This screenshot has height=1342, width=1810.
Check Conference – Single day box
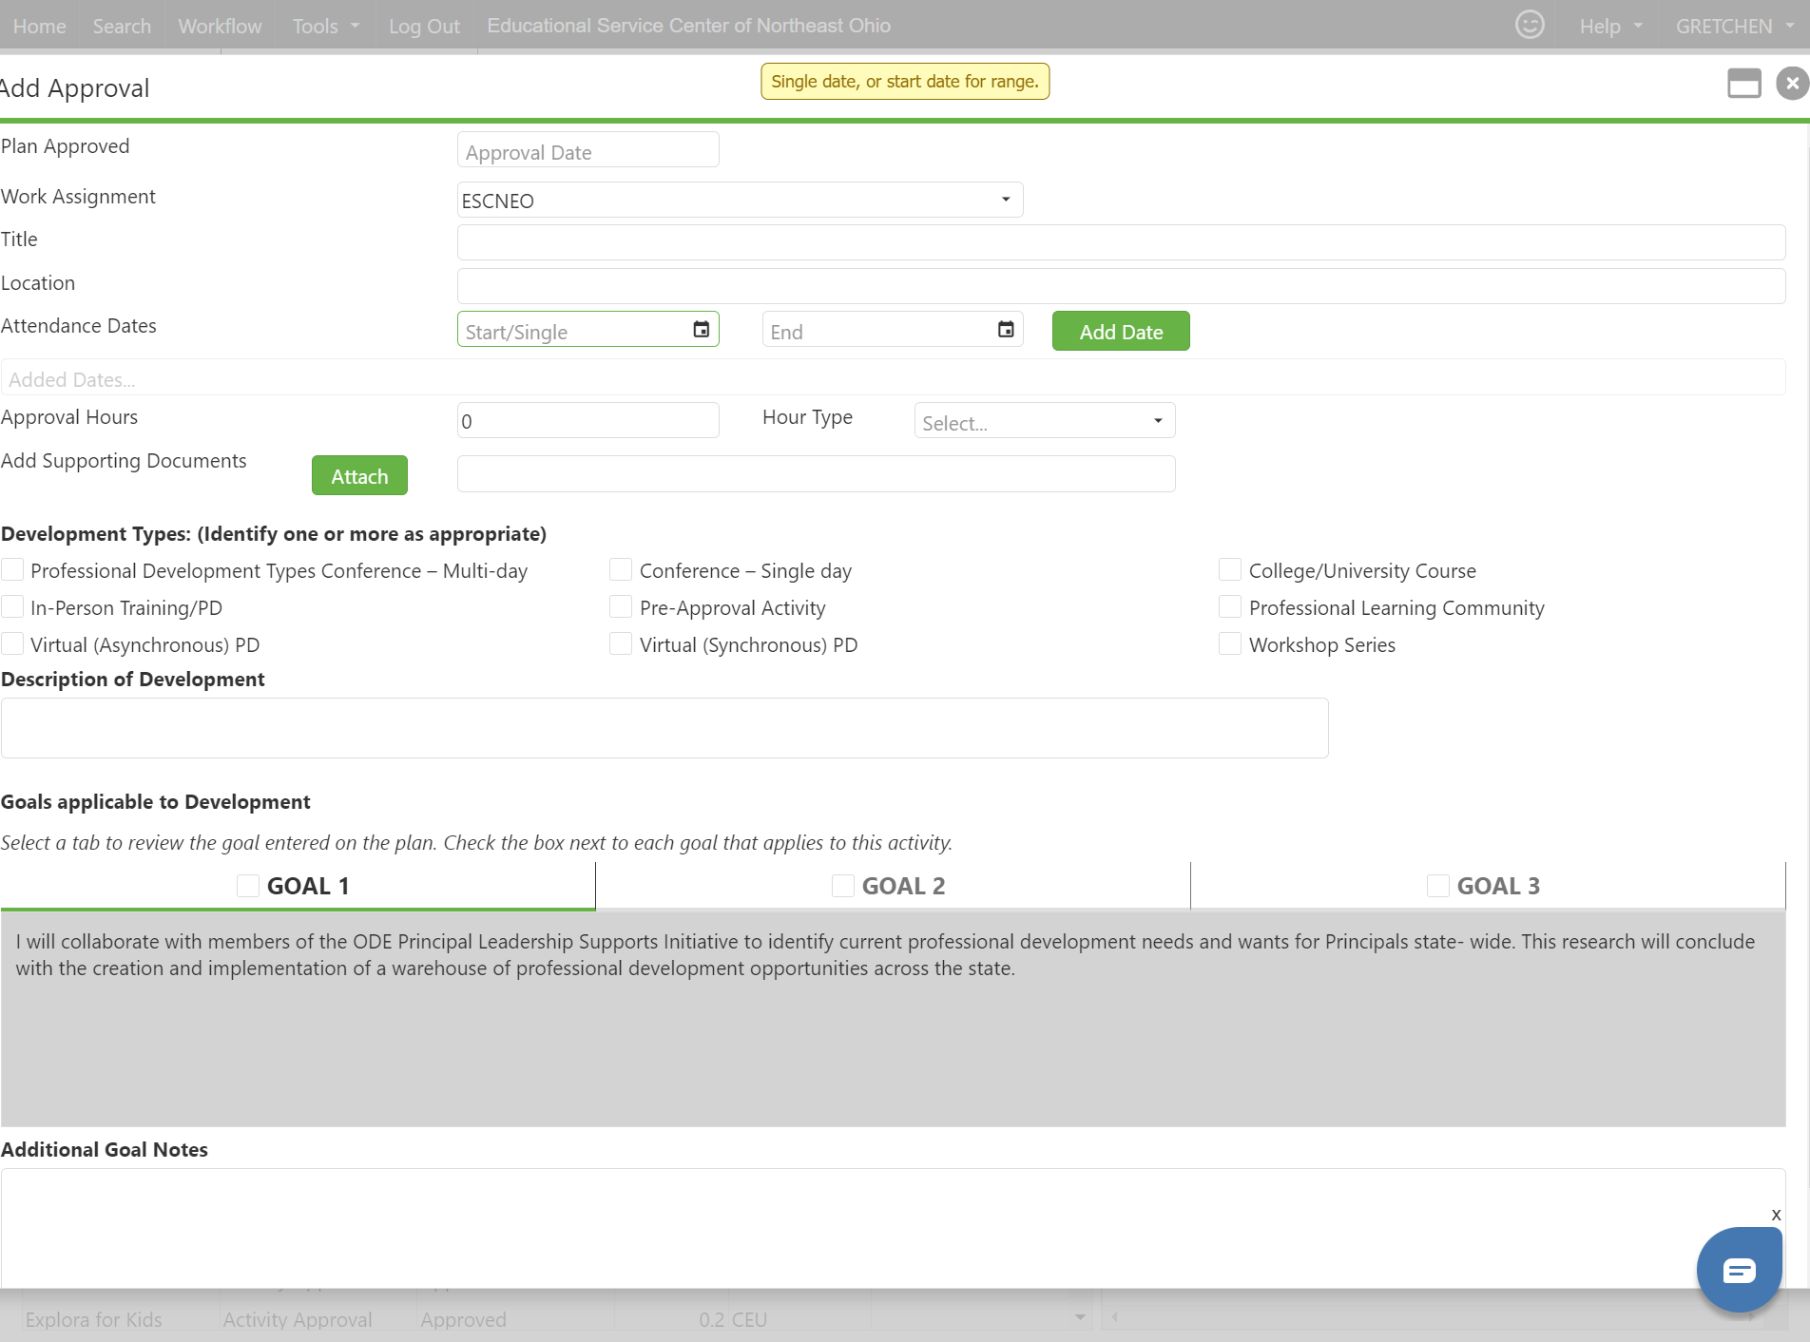coord(621,569)
